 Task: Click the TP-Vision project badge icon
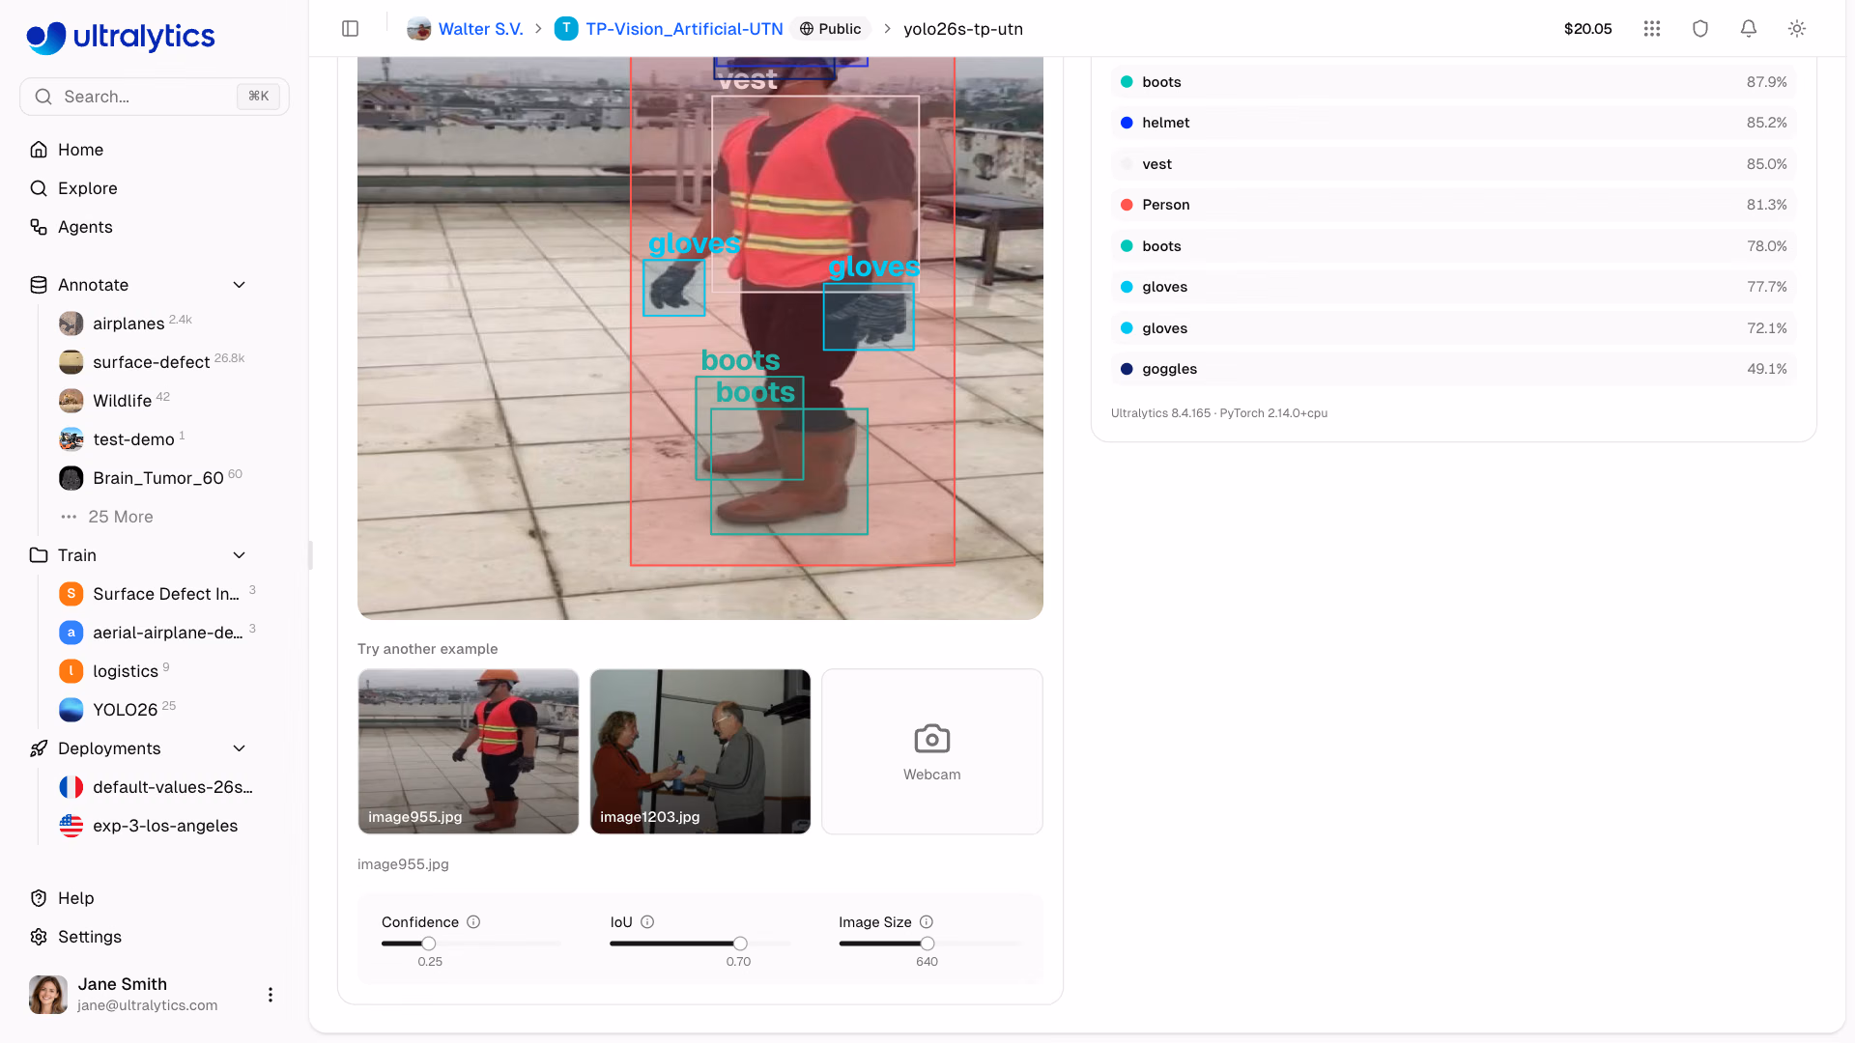point(566,29)
